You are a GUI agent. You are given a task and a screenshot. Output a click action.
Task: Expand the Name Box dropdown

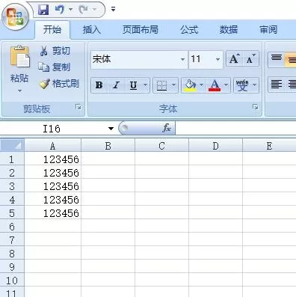(111, 129)
